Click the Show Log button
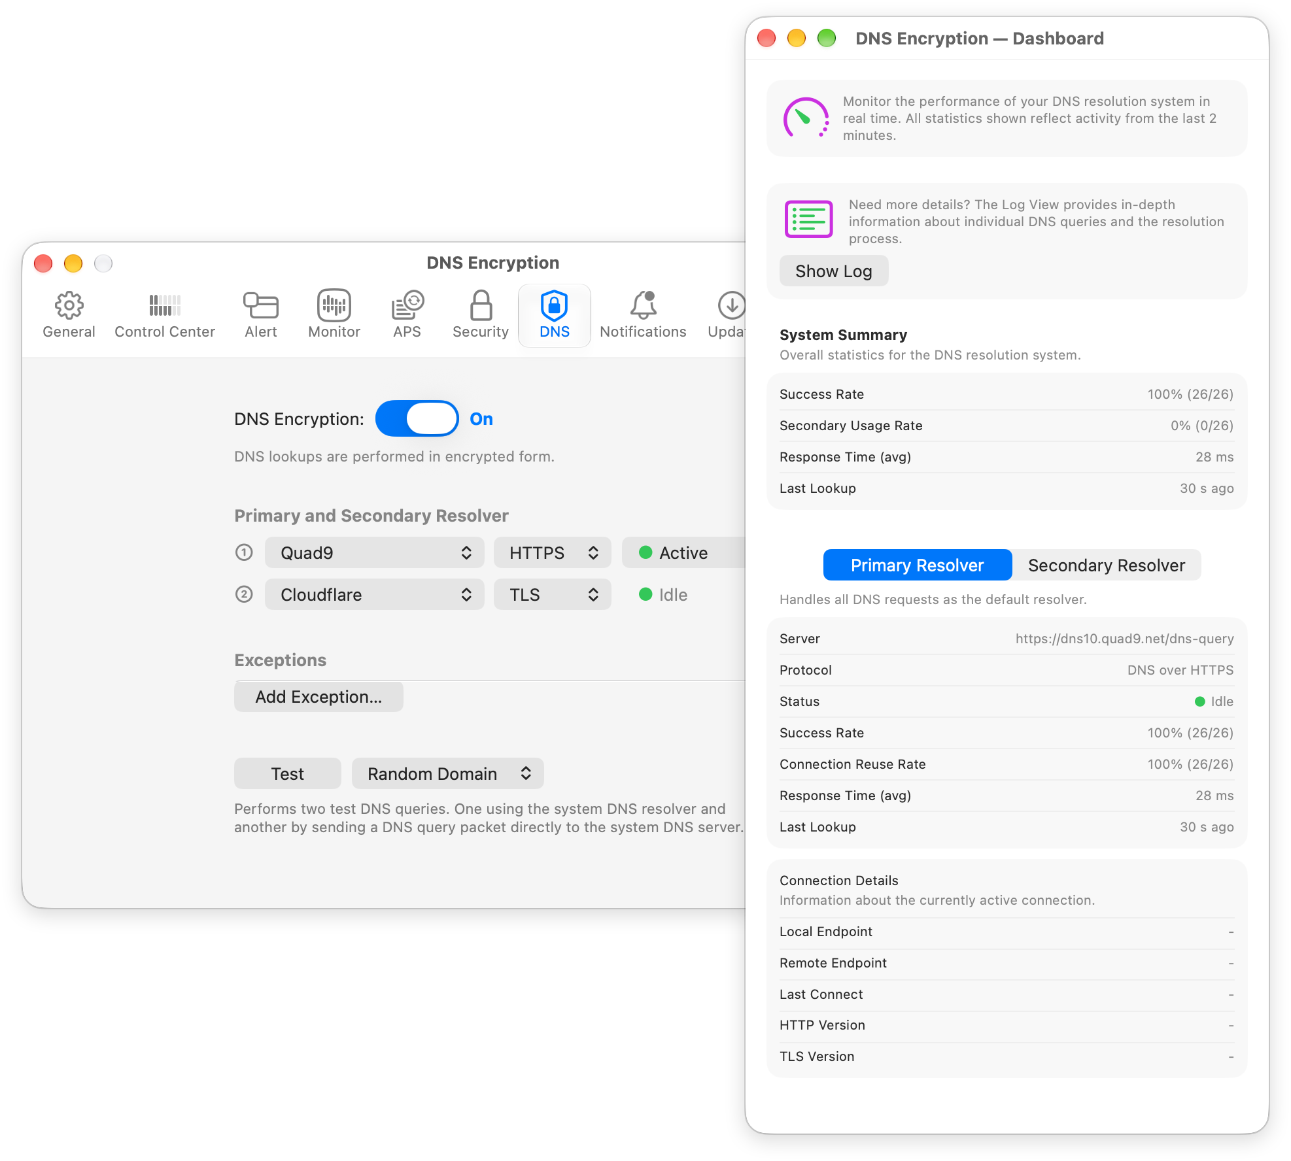Image resolution: width=1291 pixels, height=1161 pixels. 834,271
